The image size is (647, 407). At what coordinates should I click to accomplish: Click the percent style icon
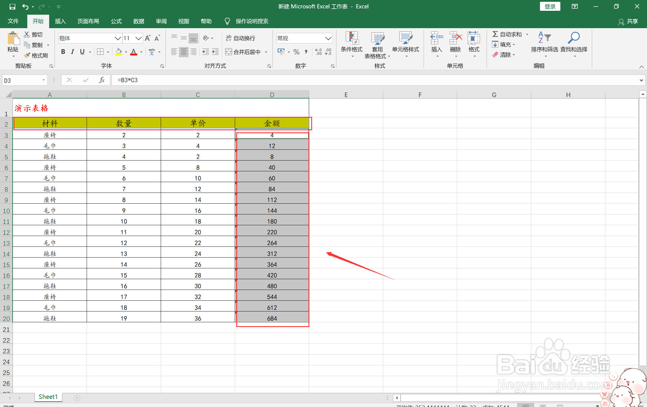click(x=296, y=52)
